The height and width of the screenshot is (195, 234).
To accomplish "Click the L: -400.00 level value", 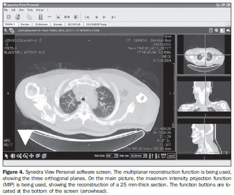I will 163,129.
